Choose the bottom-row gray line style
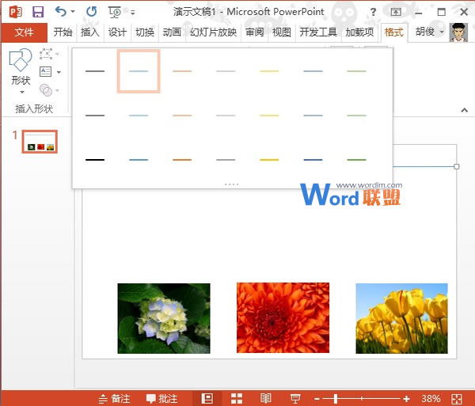 point(226,160)
